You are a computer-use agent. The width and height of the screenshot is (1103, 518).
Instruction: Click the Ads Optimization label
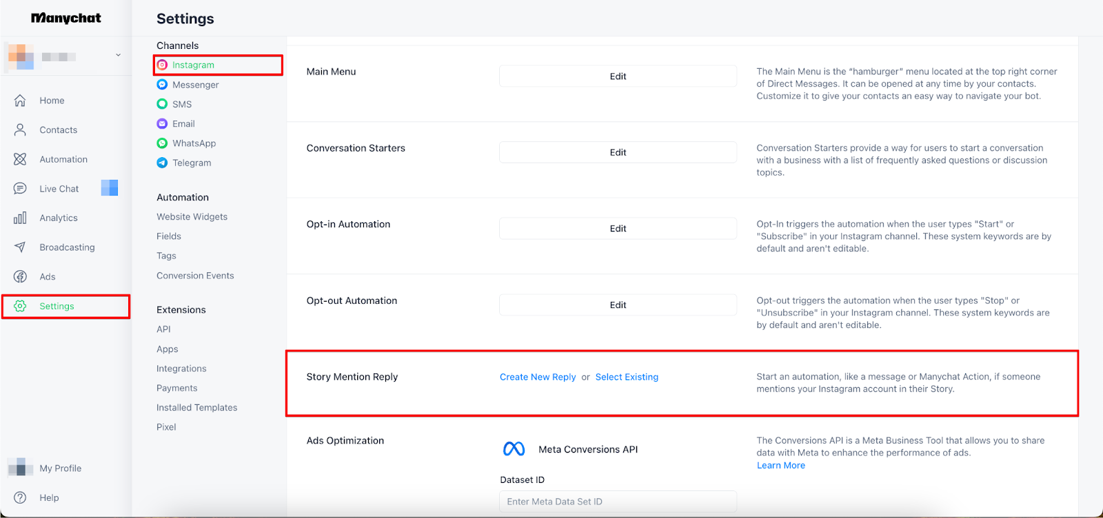tap(345, 441)
